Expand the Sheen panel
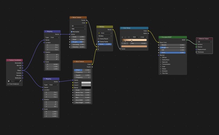 tap(160, 69)
